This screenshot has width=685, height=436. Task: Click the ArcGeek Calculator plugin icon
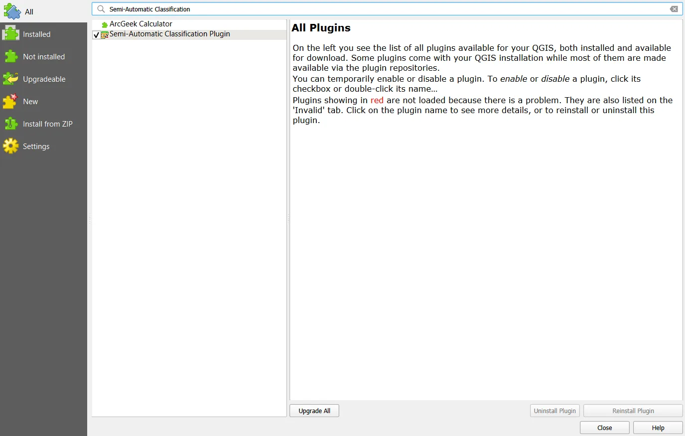105,24
